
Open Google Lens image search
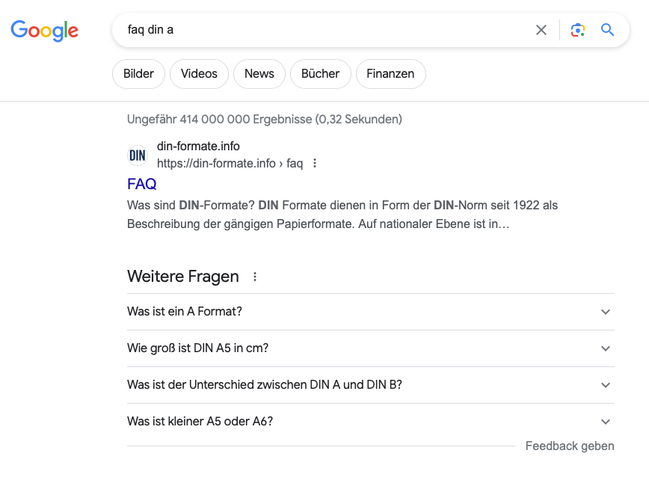click(x=577, y=30)
